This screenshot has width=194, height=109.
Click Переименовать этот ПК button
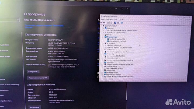click(x=38, y=78)
